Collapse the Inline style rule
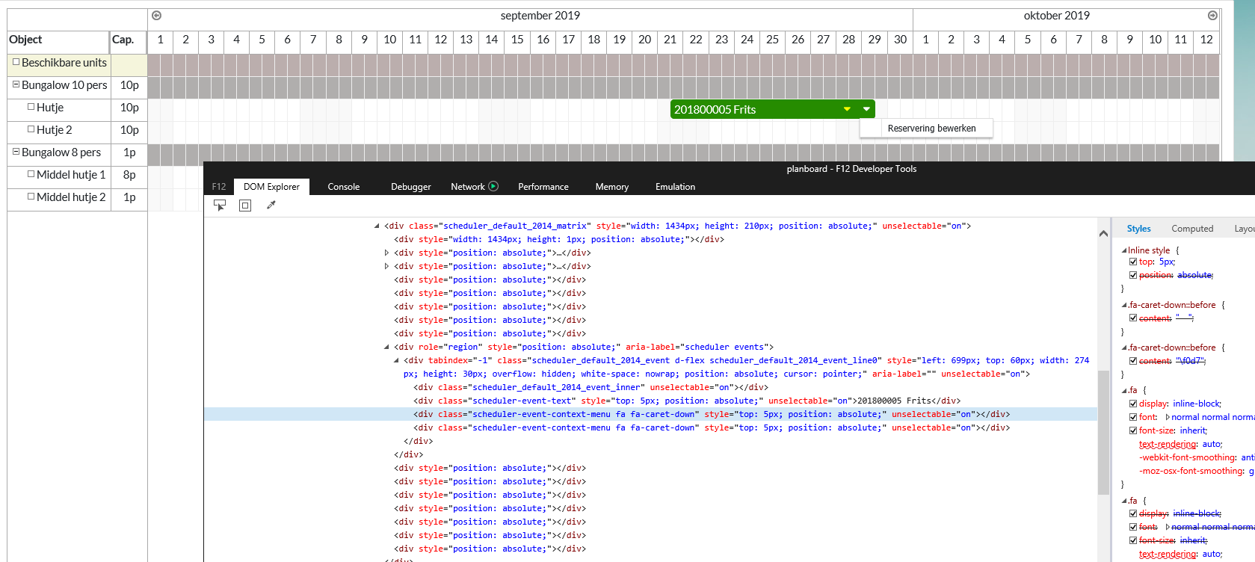Screen dimensions: 1255x562 (1124, 250)
